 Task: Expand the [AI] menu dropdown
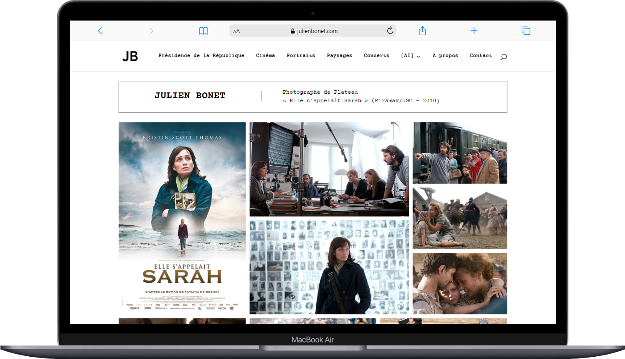point(410,56)
